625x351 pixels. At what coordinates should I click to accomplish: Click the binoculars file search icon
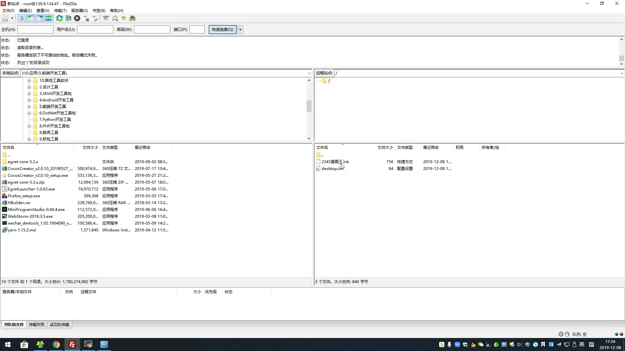coord(132,19)
